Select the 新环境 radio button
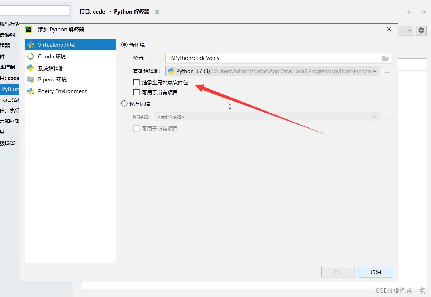Viewport: 431px width, 297px height. (124, 45)
